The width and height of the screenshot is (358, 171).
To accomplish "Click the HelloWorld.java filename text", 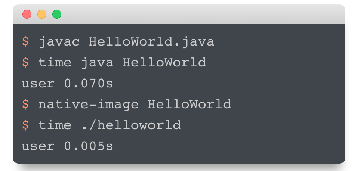I will (152, 42).
